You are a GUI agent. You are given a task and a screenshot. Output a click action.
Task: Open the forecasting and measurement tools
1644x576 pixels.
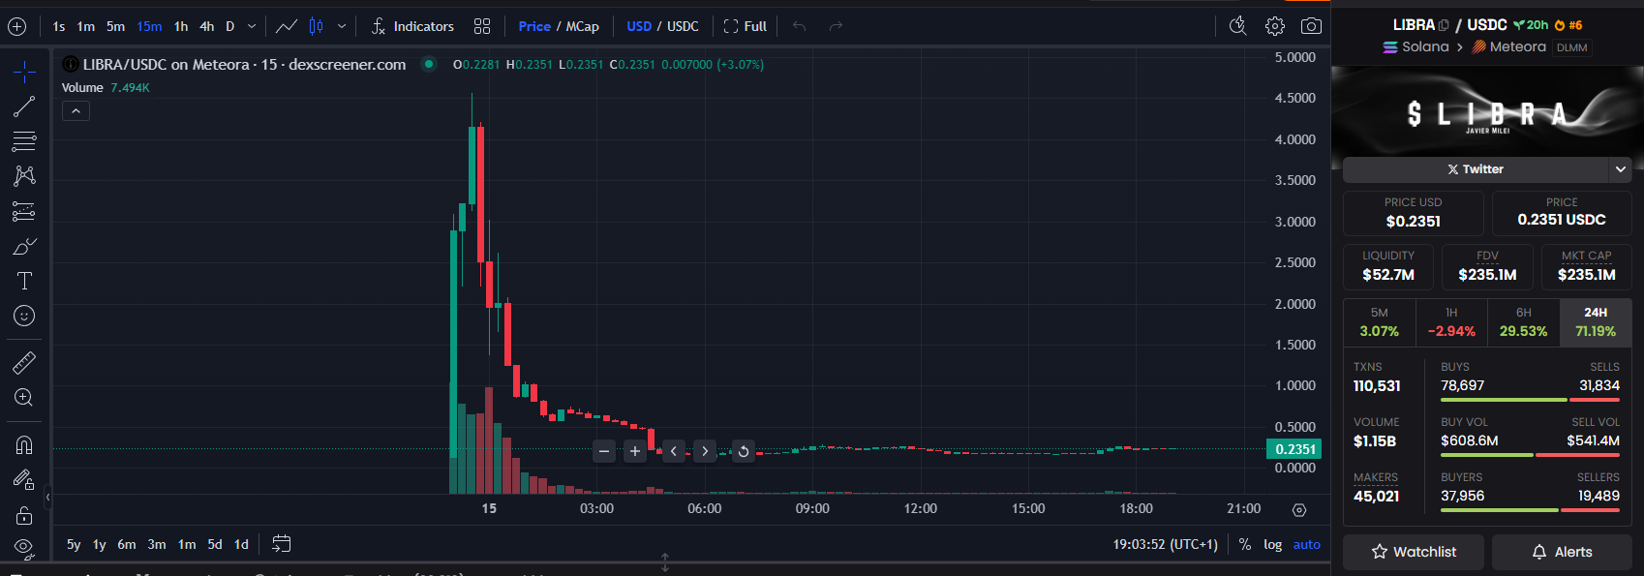(x=24, y=211)
